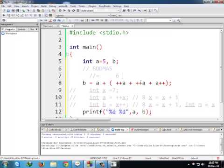
Task: Click the Replace toolbar icon
Action: pos(54,11)
